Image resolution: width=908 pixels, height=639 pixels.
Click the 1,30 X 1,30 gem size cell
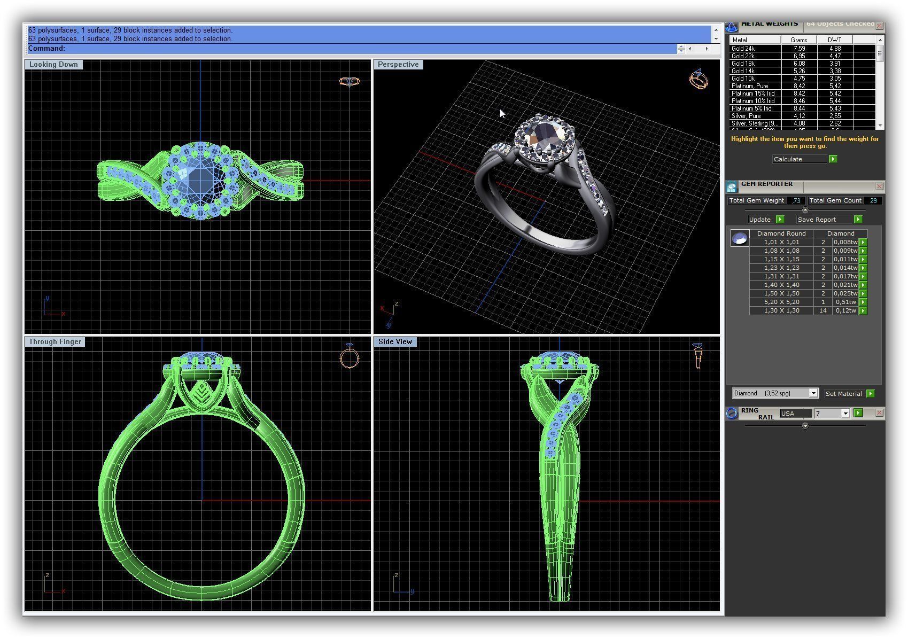coord(781,310)
